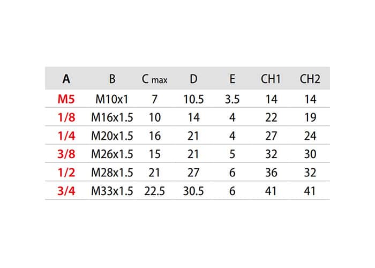This screenshot has height=268, width=375.
Task: Select the red M5 row label
Action: [66, 99]
